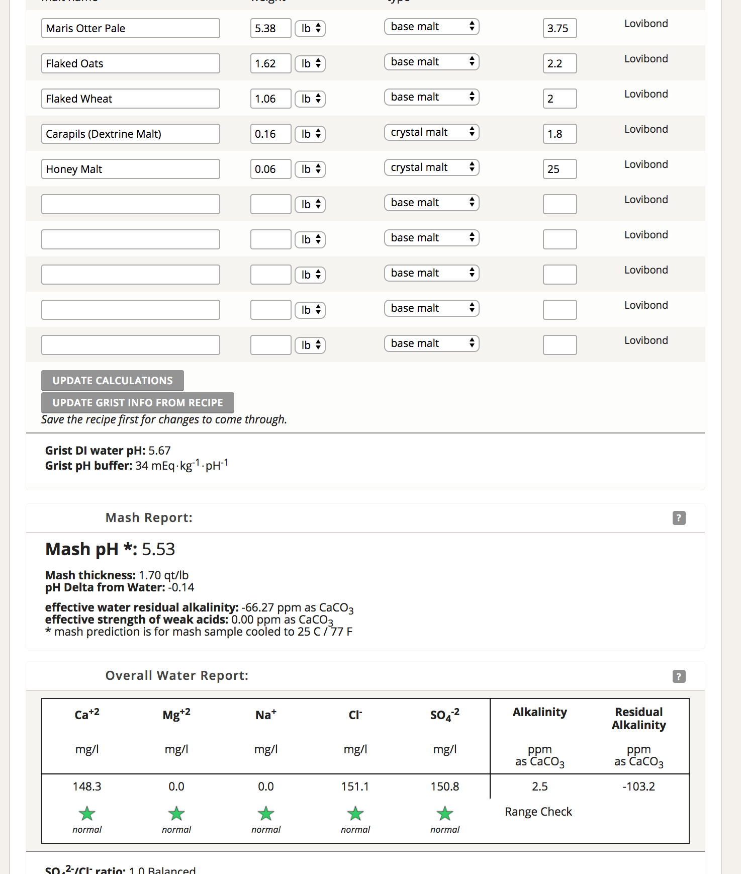Screen dimensions: 741x874
Task: Open malt type dropdown for Maris Otter Pale
Action: pyautogui.click(x=431, y=26)
